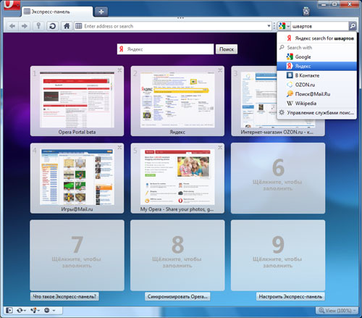Open a new tab with the plus button

[x=101, y=12]
